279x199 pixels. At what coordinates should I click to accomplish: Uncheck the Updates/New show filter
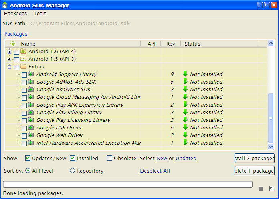[28, 158]
